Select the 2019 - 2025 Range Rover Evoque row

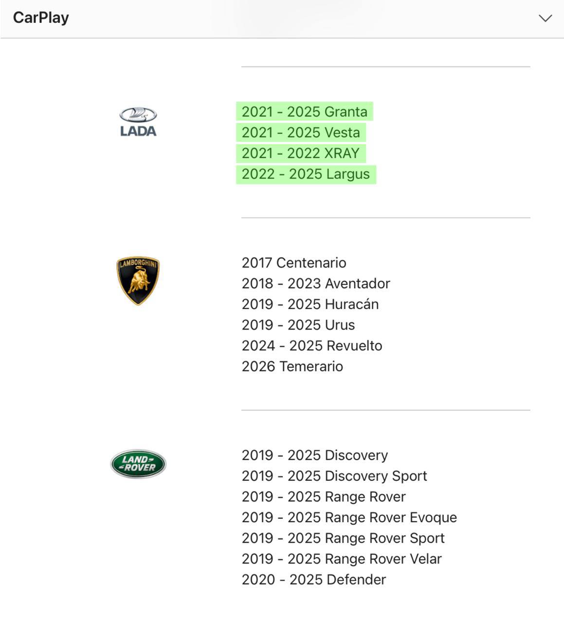349,517
